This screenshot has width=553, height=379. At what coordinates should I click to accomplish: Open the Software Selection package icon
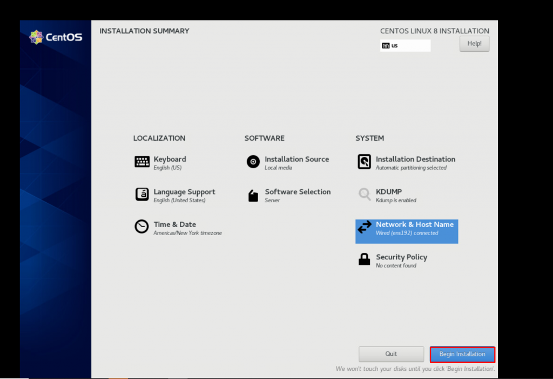pyautogui.click(x=253, y=195)
